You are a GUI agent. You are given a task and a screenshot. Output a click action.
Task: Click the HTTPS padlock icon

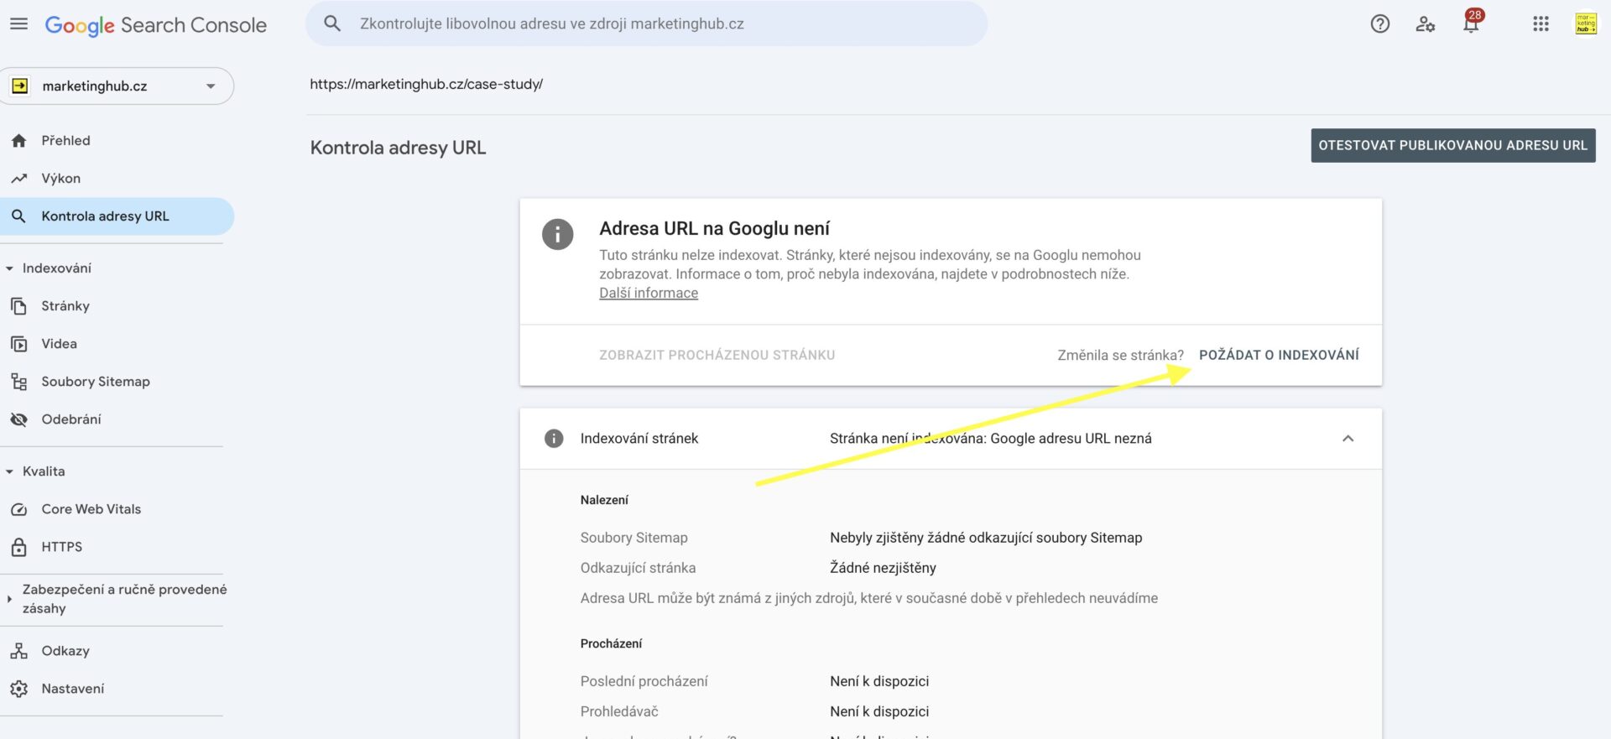[x=19, y=547]
